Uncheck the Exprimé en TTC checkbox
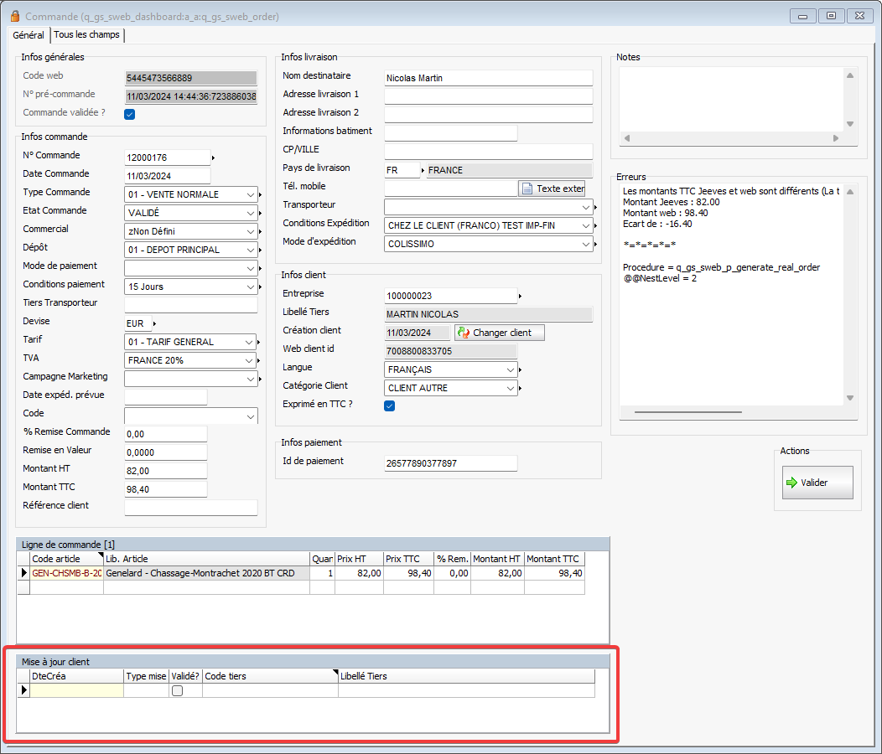 tap(389, 406)
